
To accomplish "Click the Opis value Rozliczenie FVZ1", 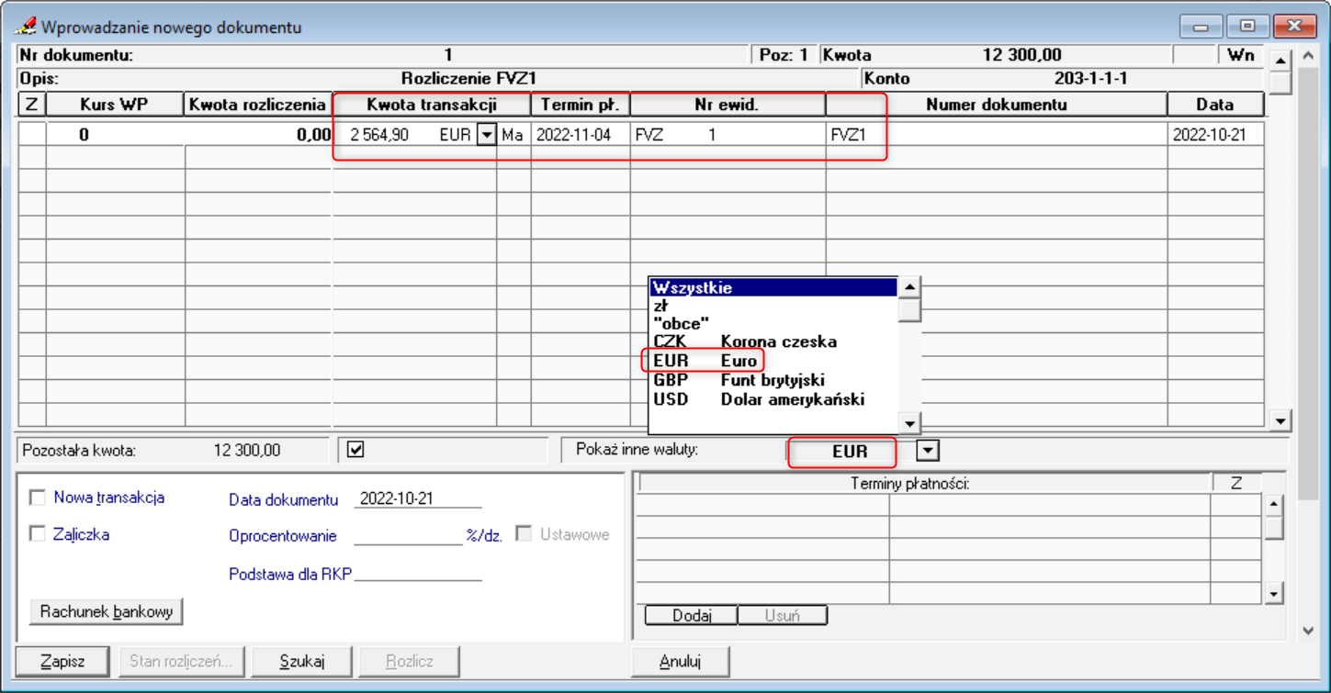I will pyautogui.click(x=468, y=79).
